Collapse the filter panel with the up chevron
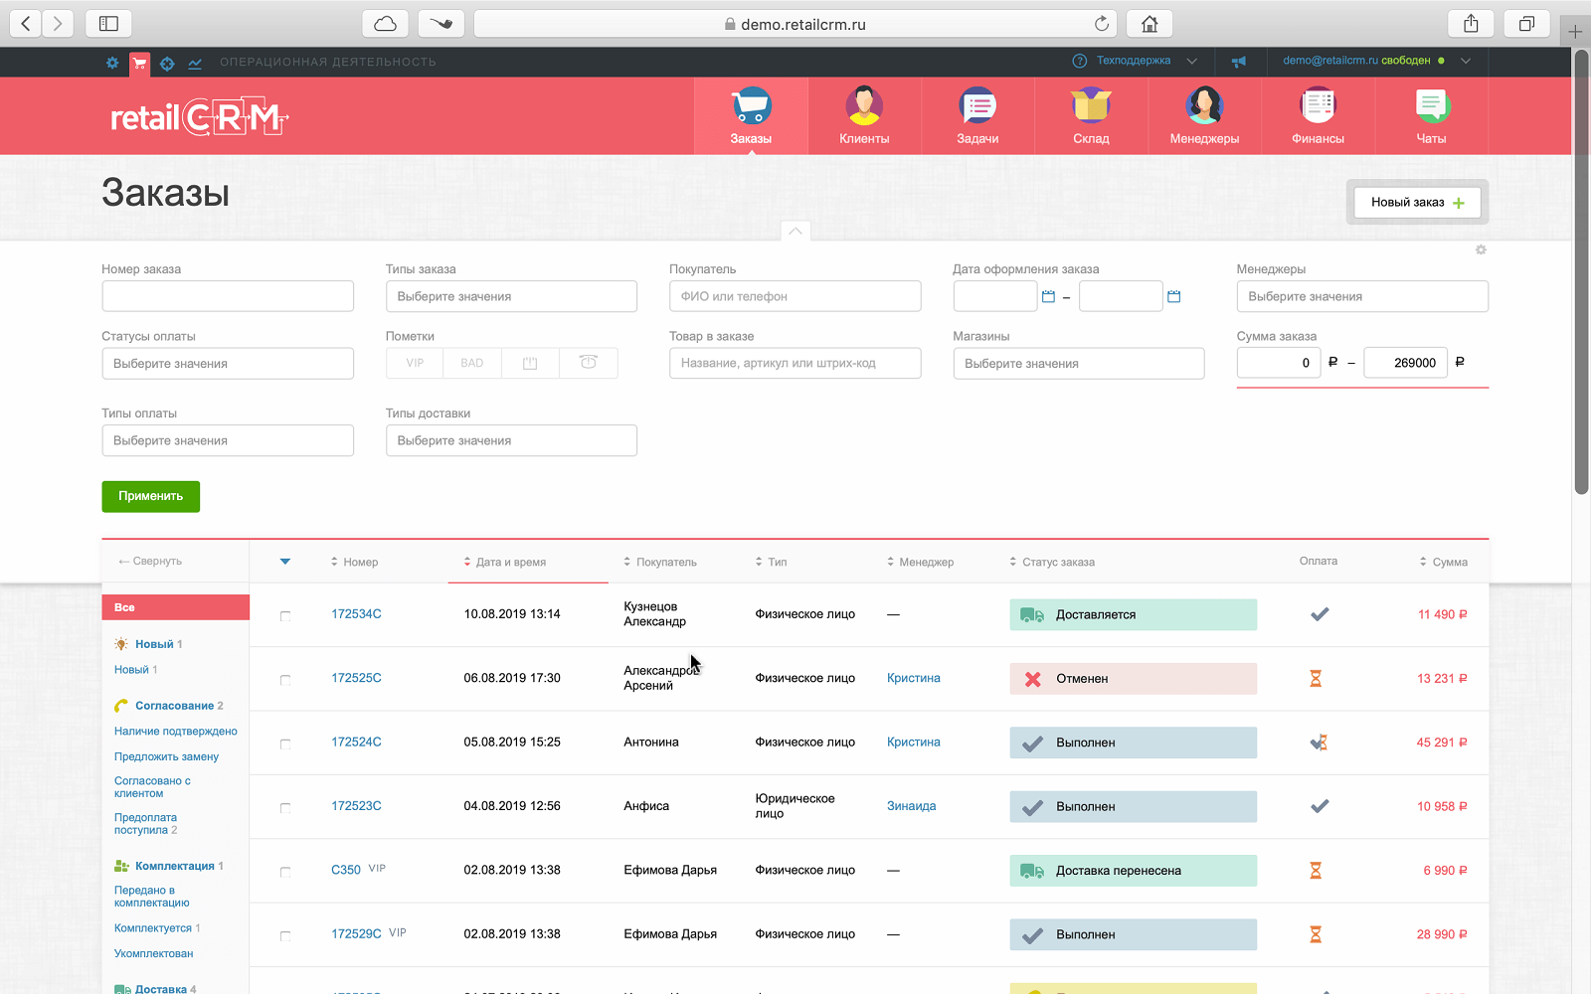This screenshot has height=994, width=1591. coord(795,231)
